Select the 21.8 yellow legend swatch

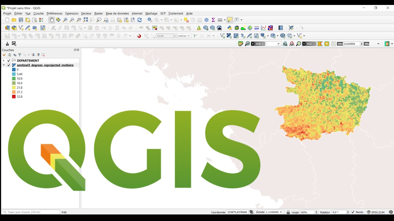point(14,88)
